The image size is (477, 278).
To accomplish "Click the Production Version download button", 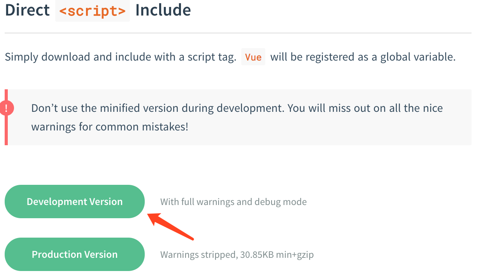I will coord(74,254).
